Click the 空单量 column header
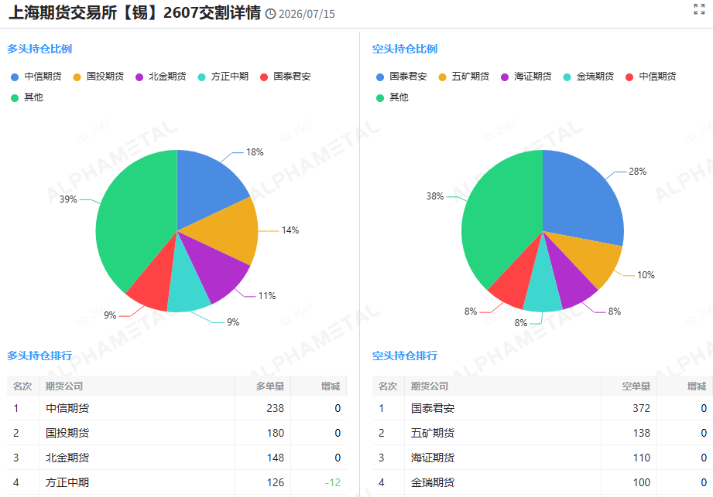713x497 pixels. tap(636, 386)
